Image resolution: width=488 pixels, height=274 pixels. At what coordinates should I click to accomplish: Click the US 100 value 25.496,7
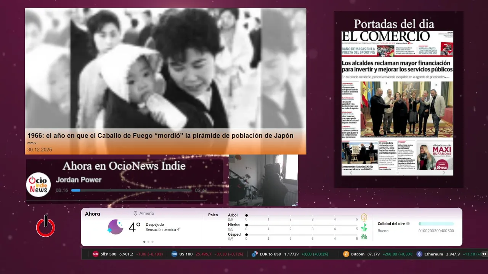(x=204, y=254)
